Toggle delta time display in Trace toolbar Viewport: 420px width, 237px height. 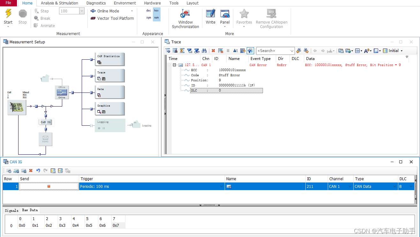[236, 50]
